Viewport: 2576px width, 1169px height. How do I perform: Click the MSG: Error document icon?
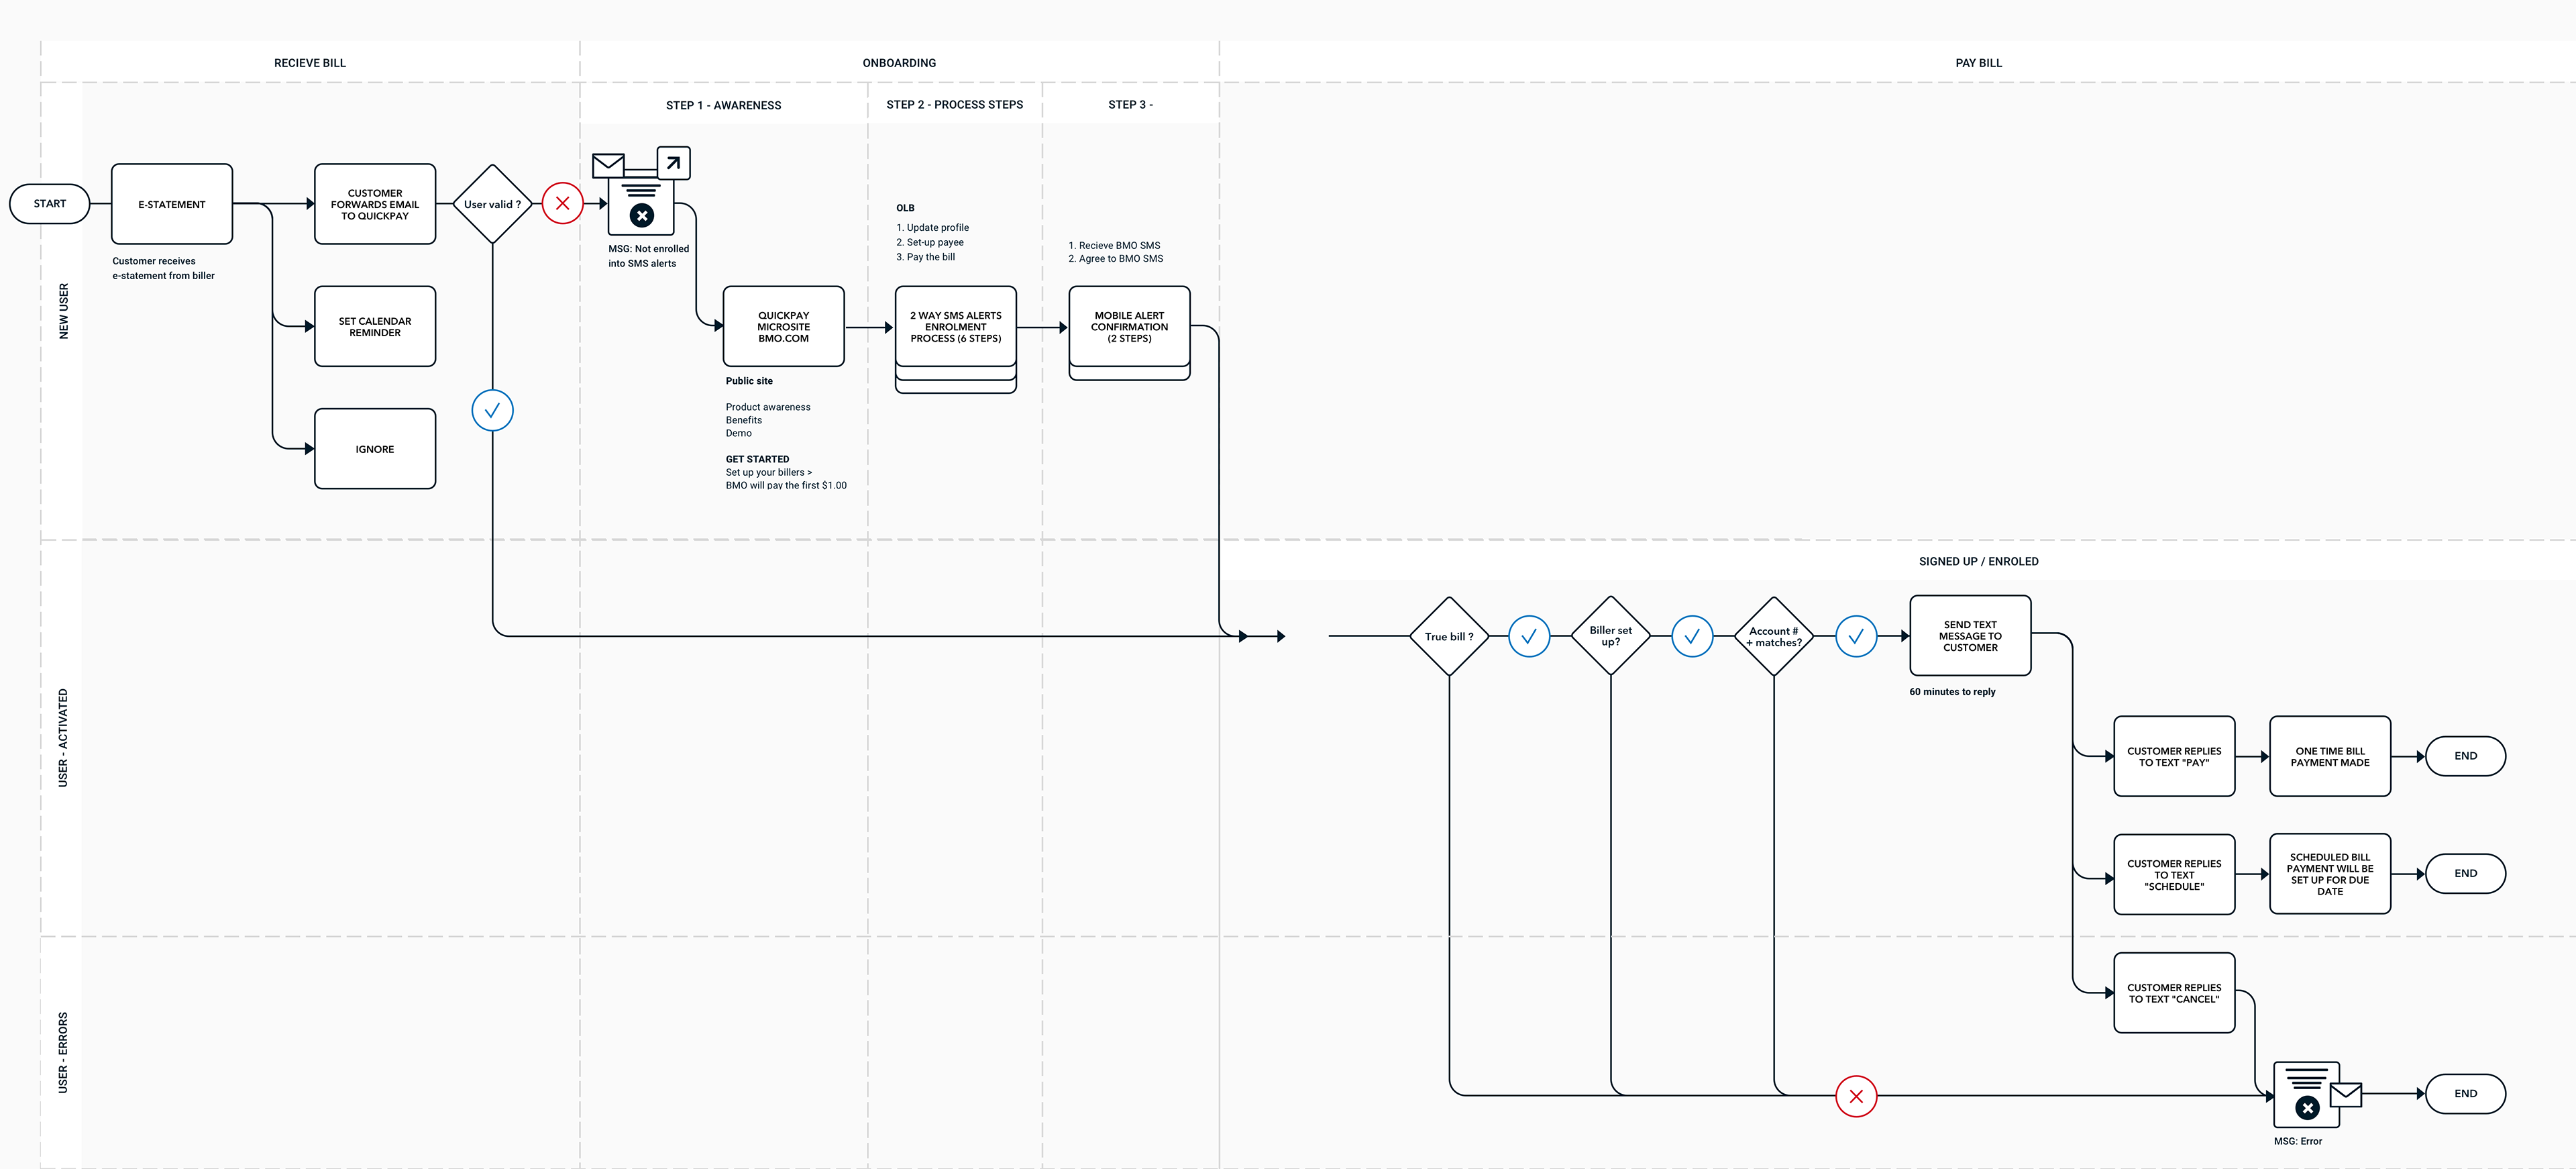[x=2306, y=1094]
